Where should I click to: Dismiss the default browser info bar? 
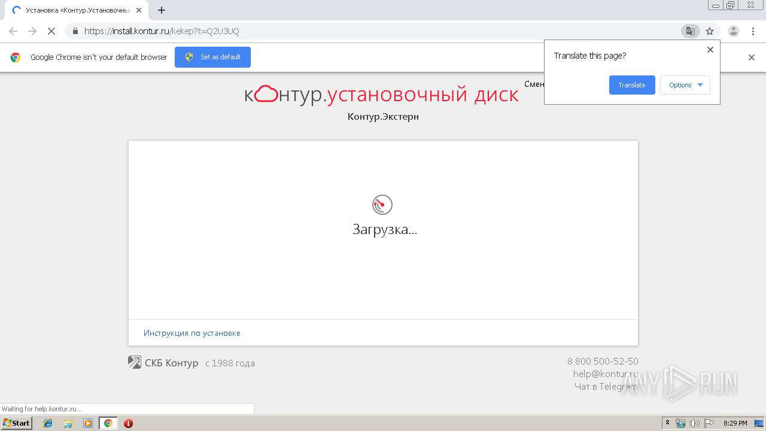752,57
